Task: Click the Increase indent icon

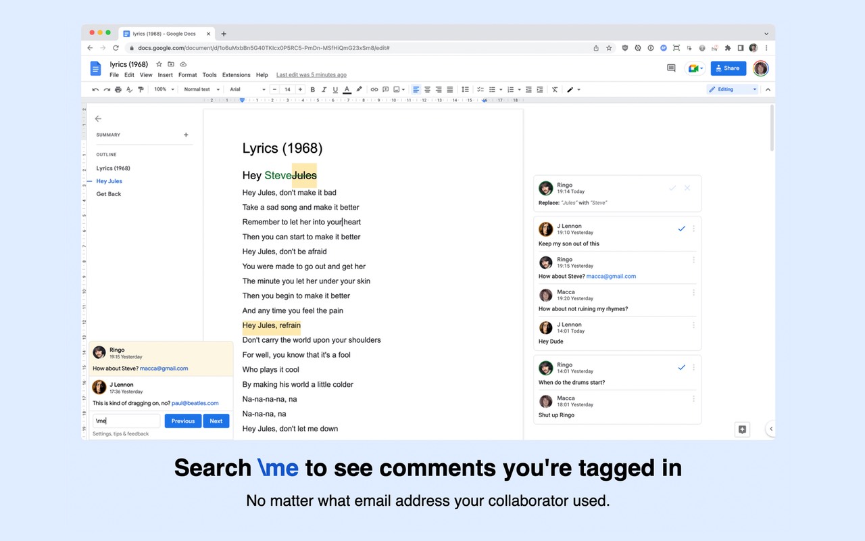Action: tap(540, 89)
